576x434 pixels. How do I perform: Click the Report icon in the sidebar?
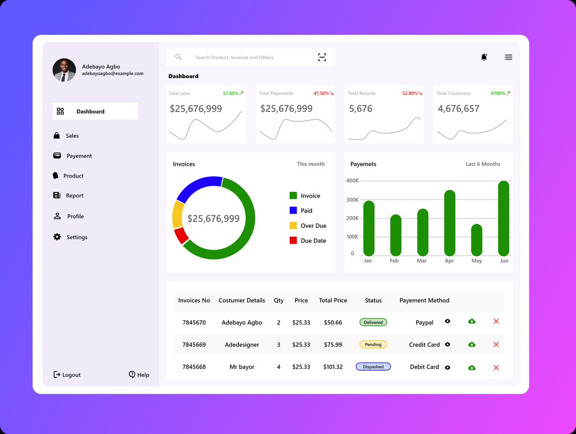pyautogui.click(x=56, y=195)
